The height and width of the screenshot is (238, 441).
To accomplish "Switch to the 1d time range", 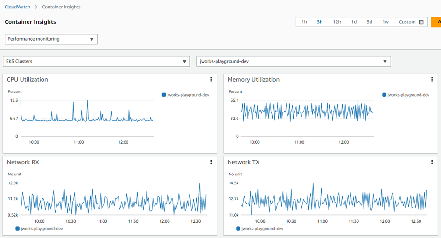I will (x=354, y=22).
